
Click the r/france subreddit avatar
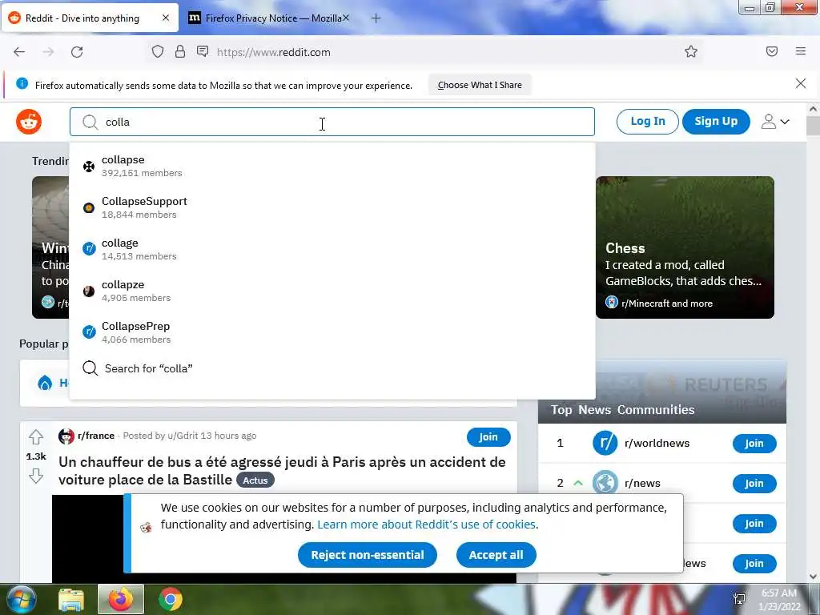(66, 436)
